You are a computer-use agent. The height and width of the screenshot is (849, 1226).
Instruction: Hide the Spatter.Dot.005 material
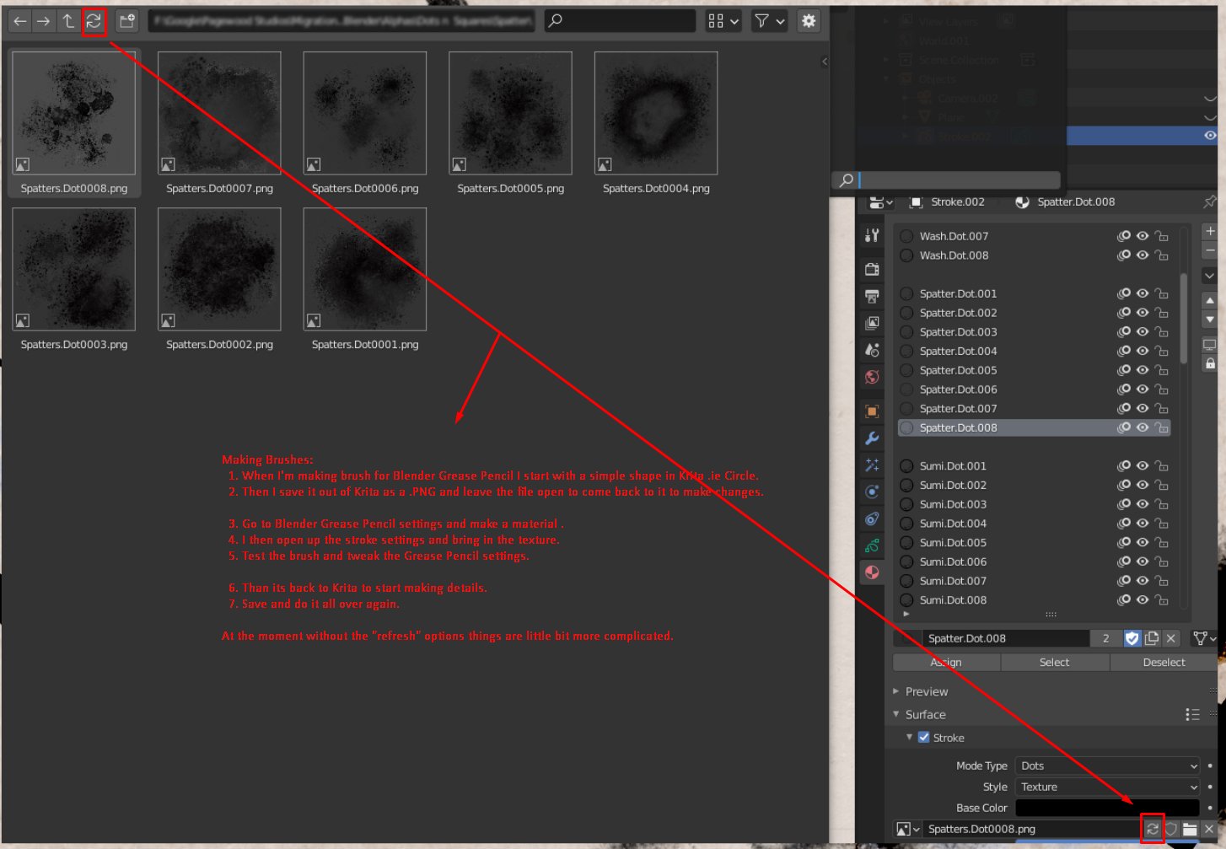pyautogui.click(x=1143, y=370)
